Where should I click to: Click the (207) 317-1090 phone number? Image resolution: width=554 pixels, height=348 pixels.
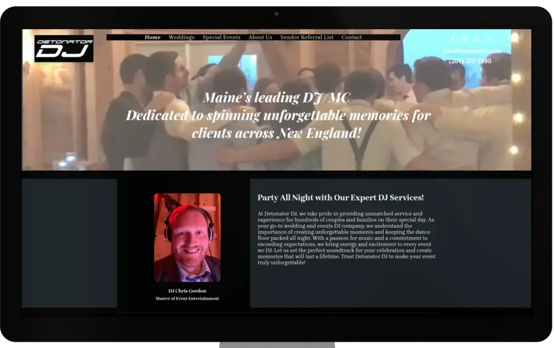pos(470,61)
